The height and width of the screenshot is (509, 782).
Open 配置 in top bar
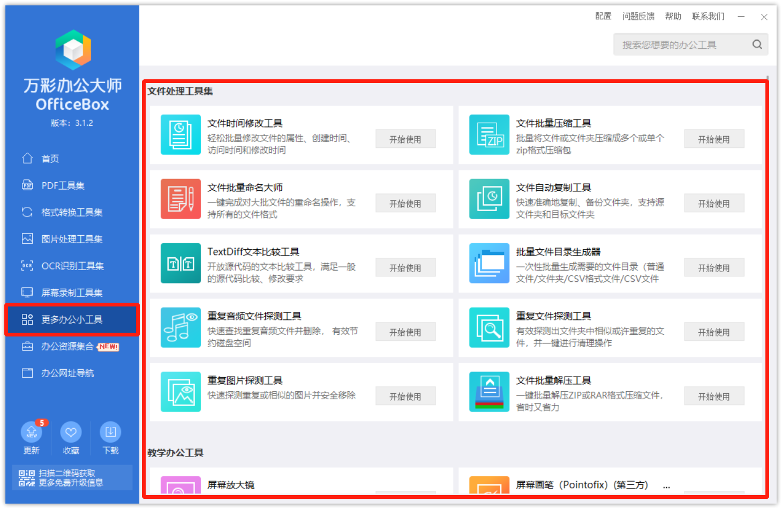(x=603, y=16)
